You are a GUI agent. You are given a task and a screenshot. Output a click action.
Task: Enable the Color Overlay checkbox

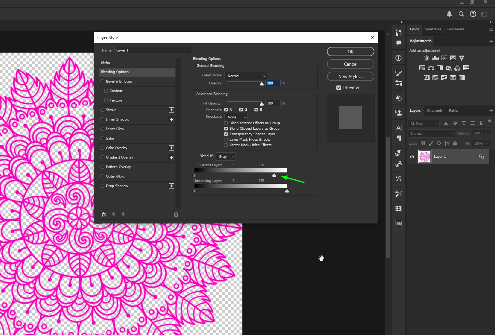pos(102,148)
